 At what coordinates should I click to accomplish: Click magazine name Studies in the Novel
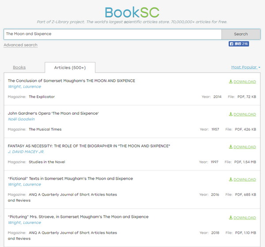(x=47, y=162)
